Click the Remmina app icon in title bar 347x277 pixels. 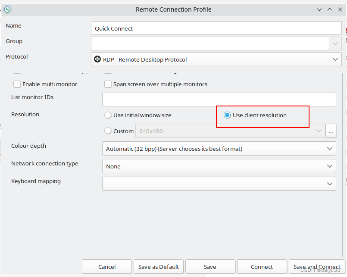[7, 9]
